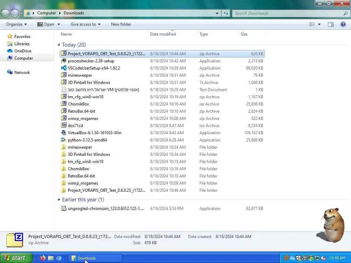This screenshot has width=351, height=263.
Task: Collapse the Earlier this year group
Action: [59, 200]
